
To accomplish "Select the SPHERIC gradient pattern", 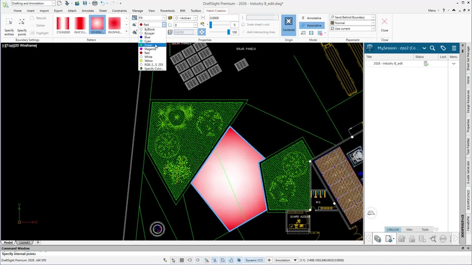I will pos(97,25).
